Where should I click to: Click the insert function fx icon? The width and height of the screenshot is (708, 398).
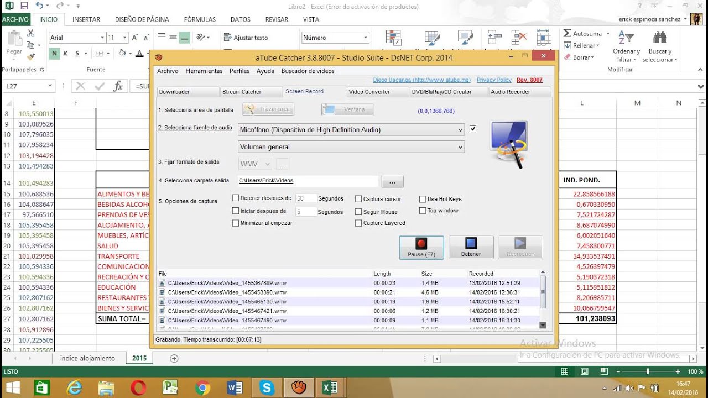[x=118, y=86]
